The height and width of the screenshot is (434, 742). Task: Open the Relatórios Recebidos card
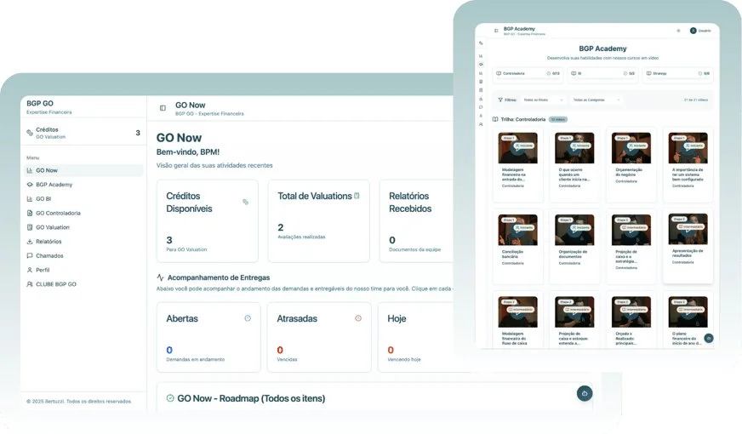pyautogui.click(x=416, y=220)
